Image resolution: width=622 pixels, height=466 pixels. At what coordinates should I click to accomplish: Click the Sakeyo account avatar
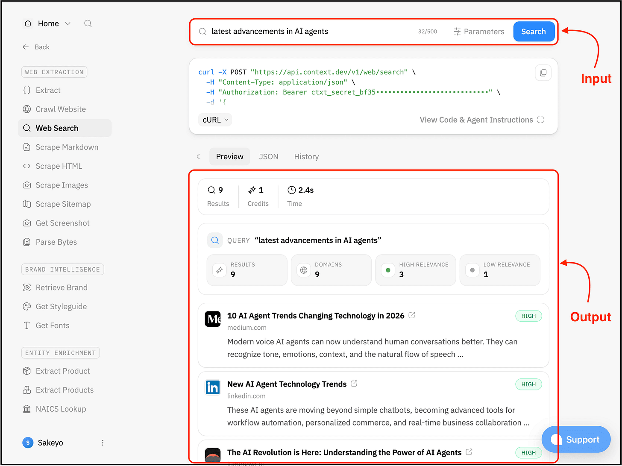point(28,443)
